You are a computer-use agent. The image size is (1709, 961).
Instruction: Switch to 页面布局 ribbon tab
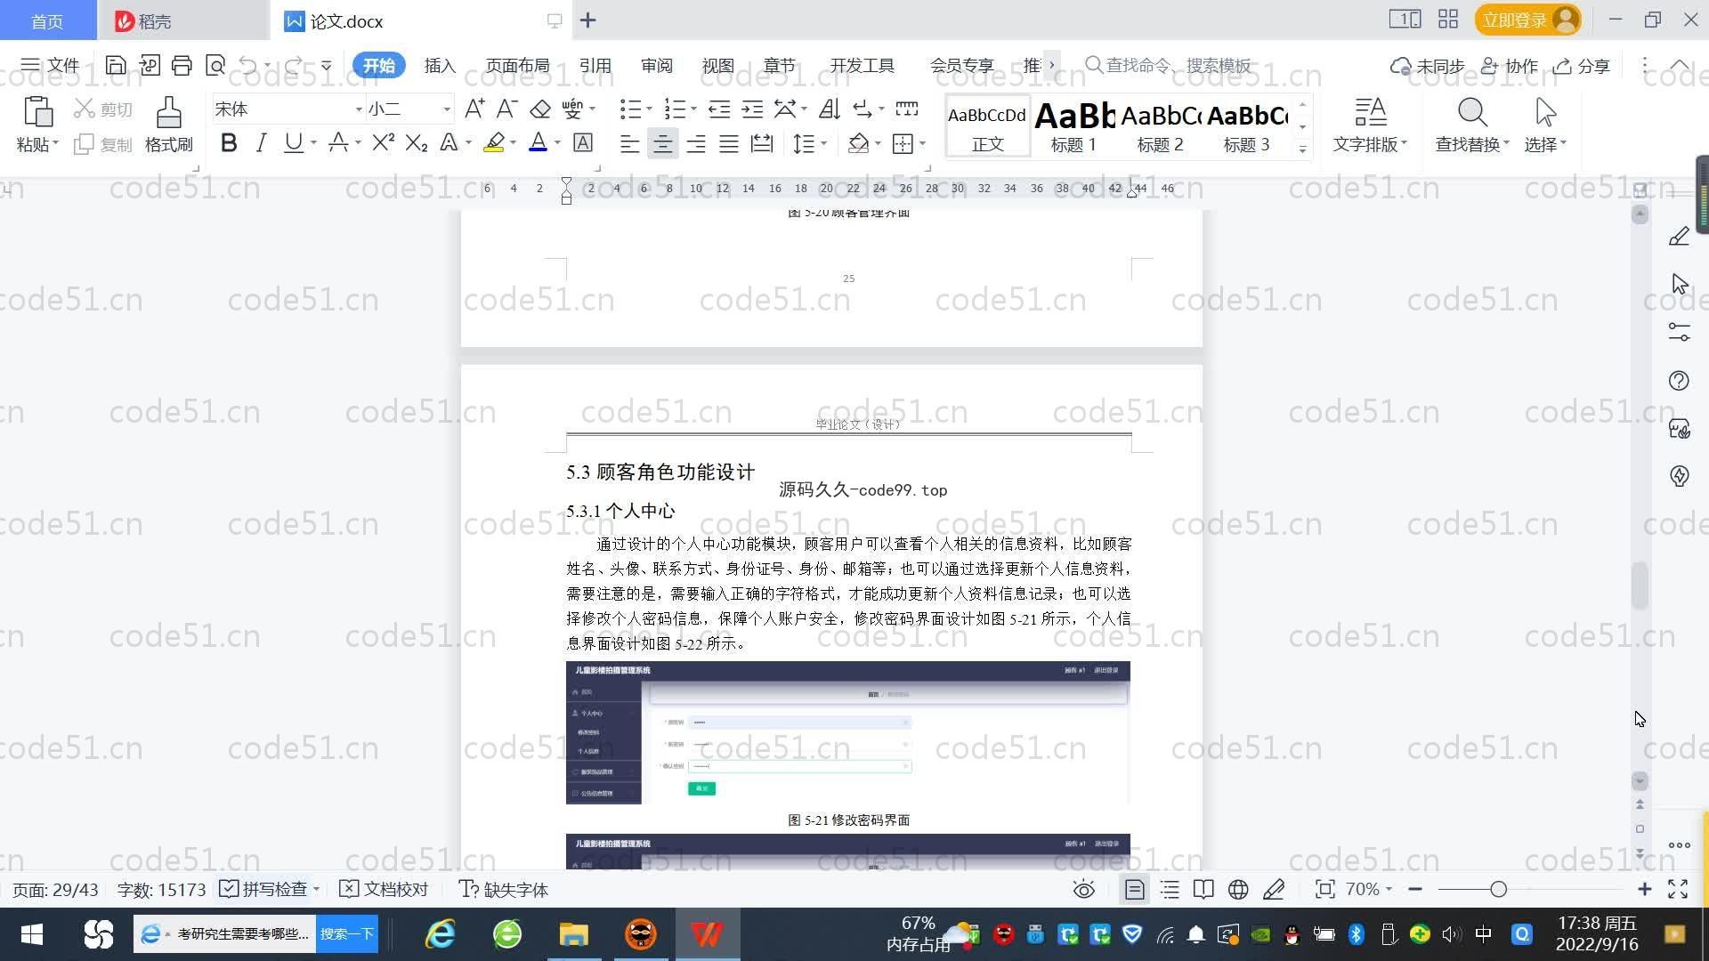[x=517, y=65]
